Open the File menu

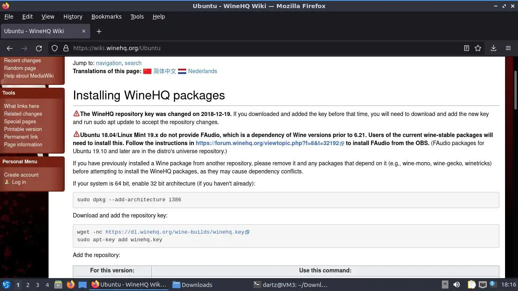pos(8,17)
